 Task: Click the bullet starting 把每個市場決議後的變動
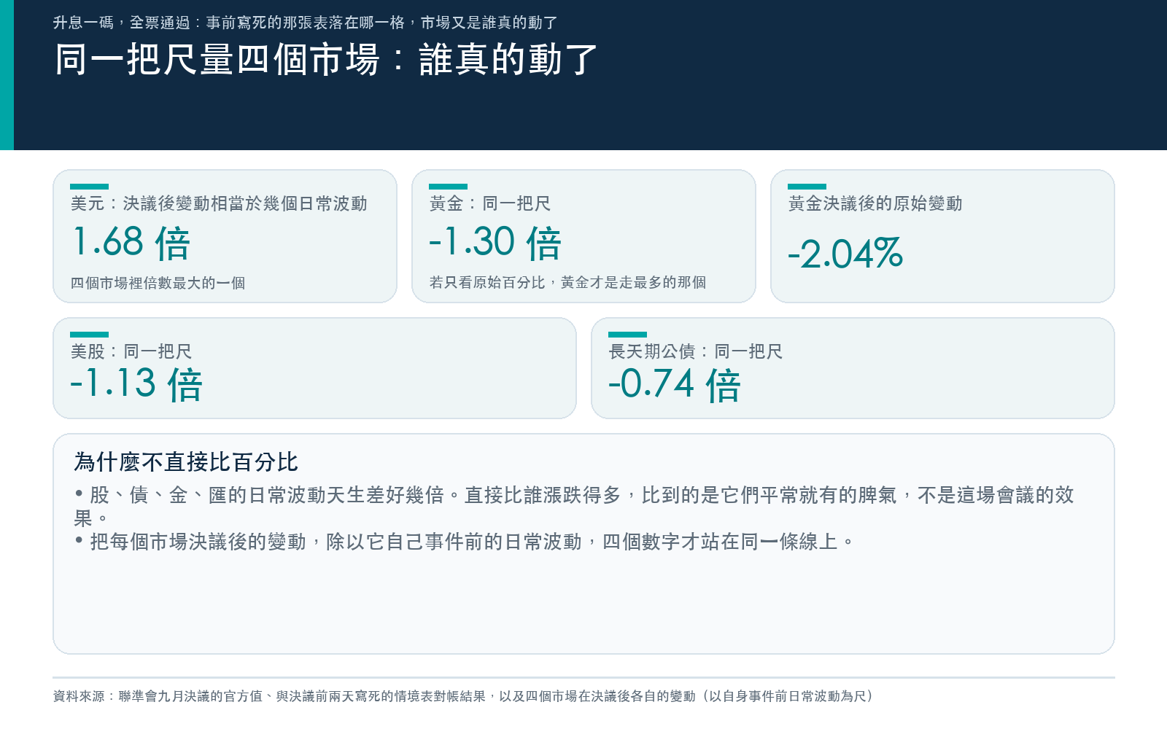[464, 542]
